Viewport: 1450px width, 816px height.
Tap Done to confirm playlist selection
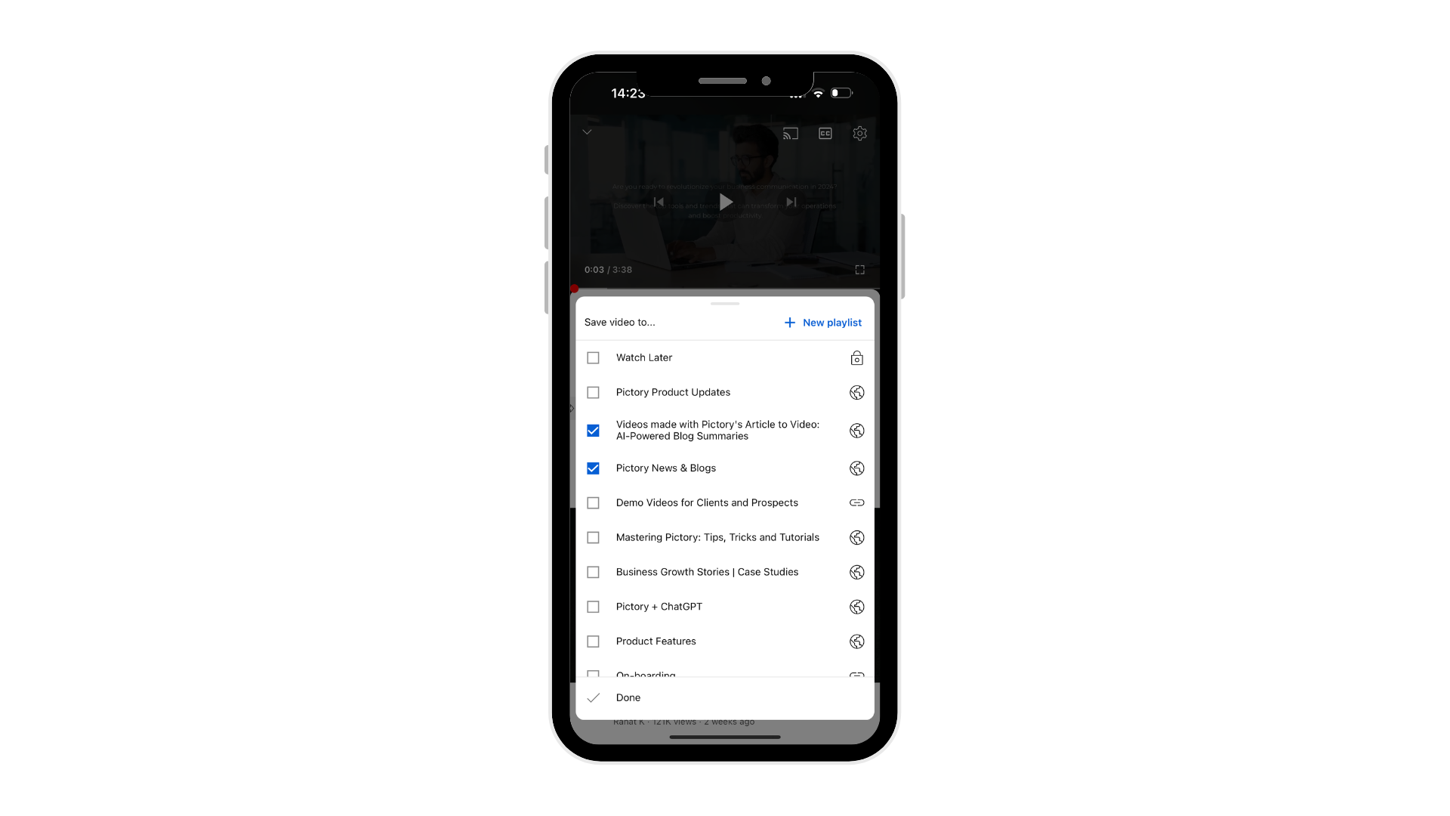pyautogui.click(x=628, y=697)
